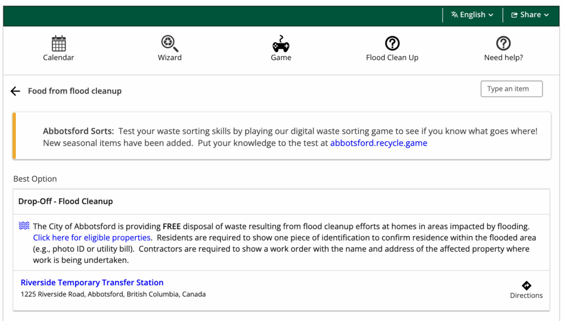Focus the Type an item search field
The width and height of the screenshot is (564, 321).
(512, 89)
